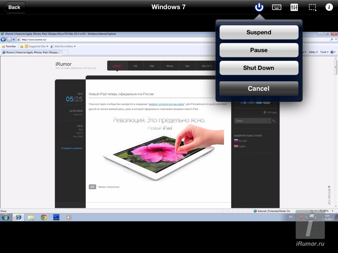Click the iRumor site logo
Image resolution: width=338 pixels, height=253 pixels.
point(63,64)
